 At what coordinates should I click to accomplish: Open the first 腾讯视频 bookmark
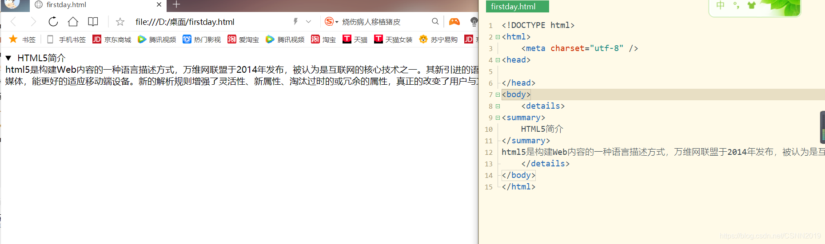157,39
